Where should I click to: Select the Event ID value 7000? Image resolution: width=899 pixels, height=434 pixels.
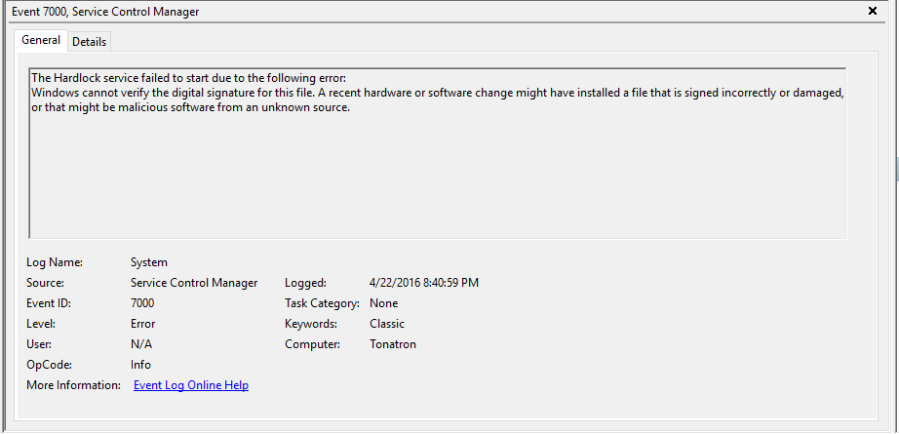[x=142, y=303]
